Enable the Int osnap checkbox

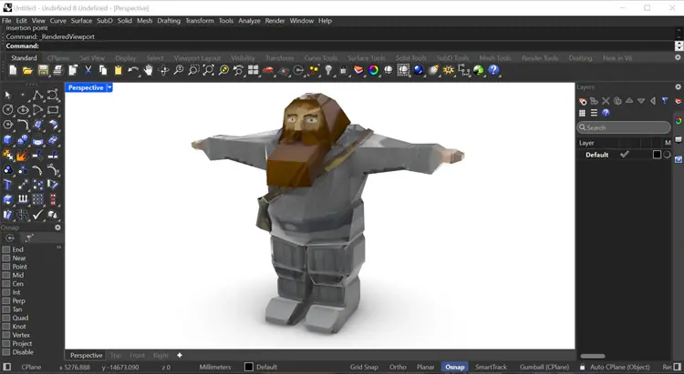point(6,292)
